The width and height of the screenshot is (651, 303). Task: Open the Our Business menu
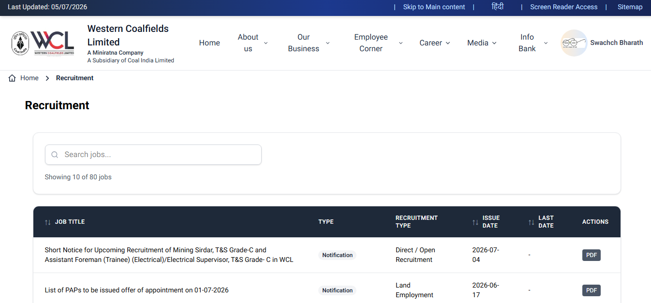[x=304, y=43]
